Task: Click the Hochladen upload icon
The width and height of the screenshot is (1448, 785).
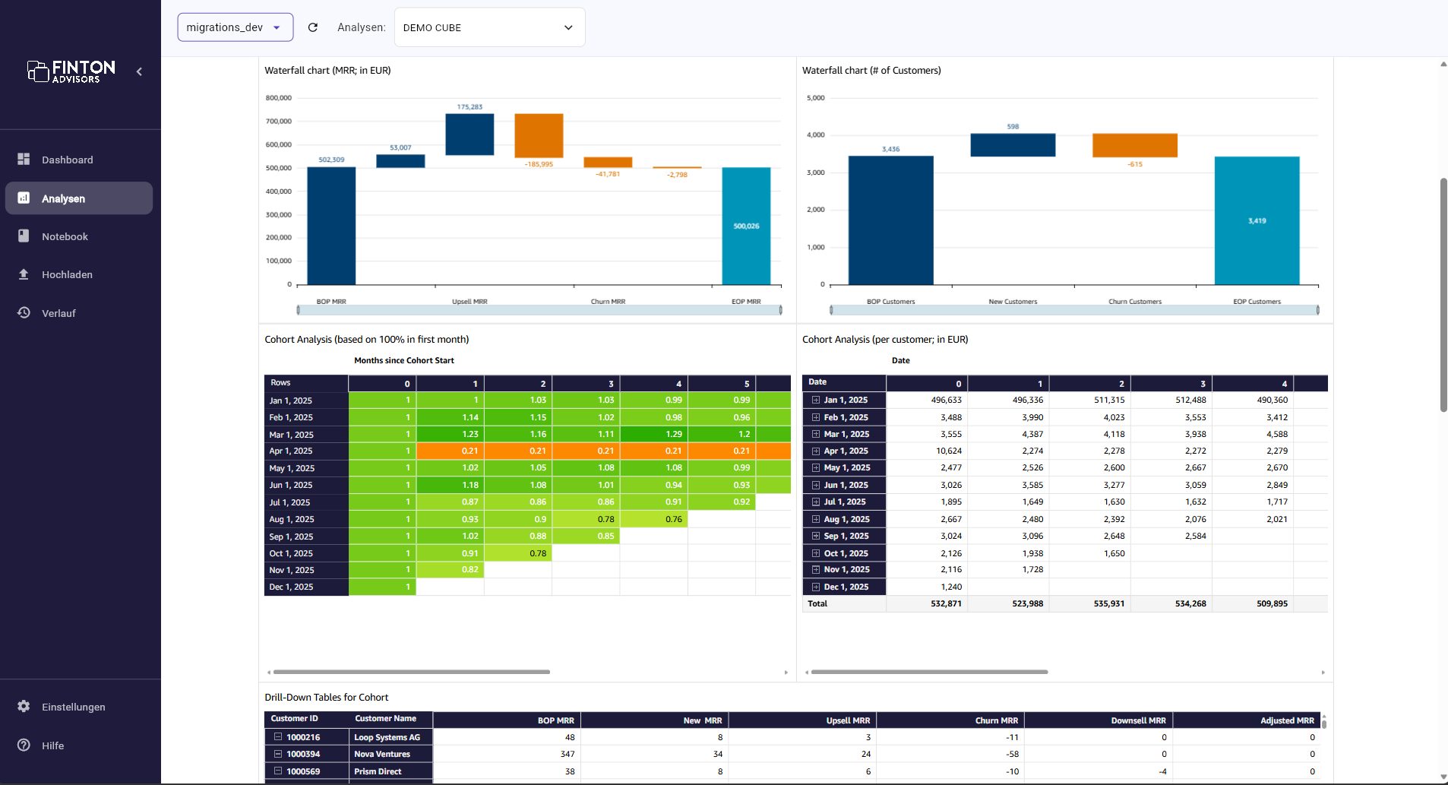Action: [x=24, y=274]
